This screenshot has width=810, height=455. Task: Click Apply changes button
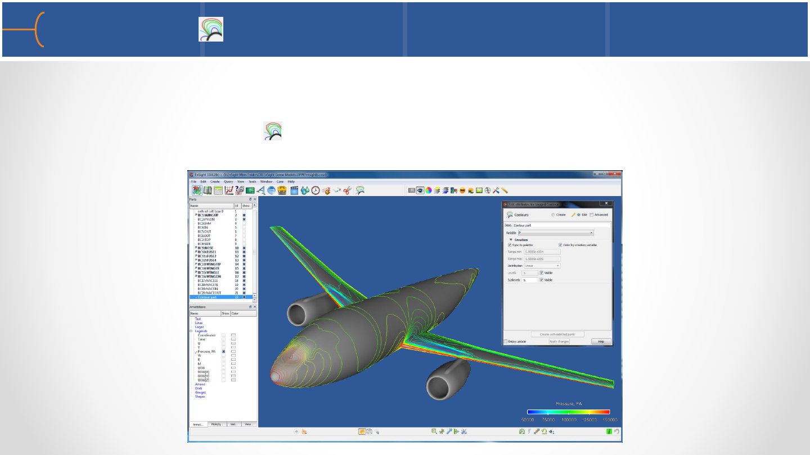(x=559, y=342)
